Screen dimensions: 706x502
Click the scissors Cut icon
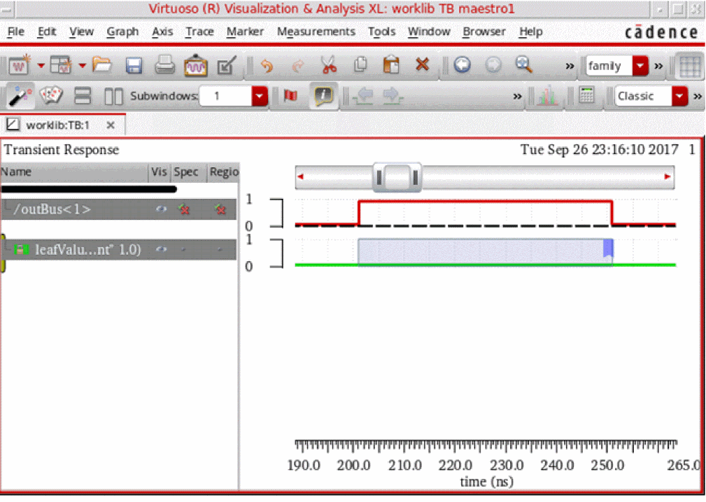[328, 66]
